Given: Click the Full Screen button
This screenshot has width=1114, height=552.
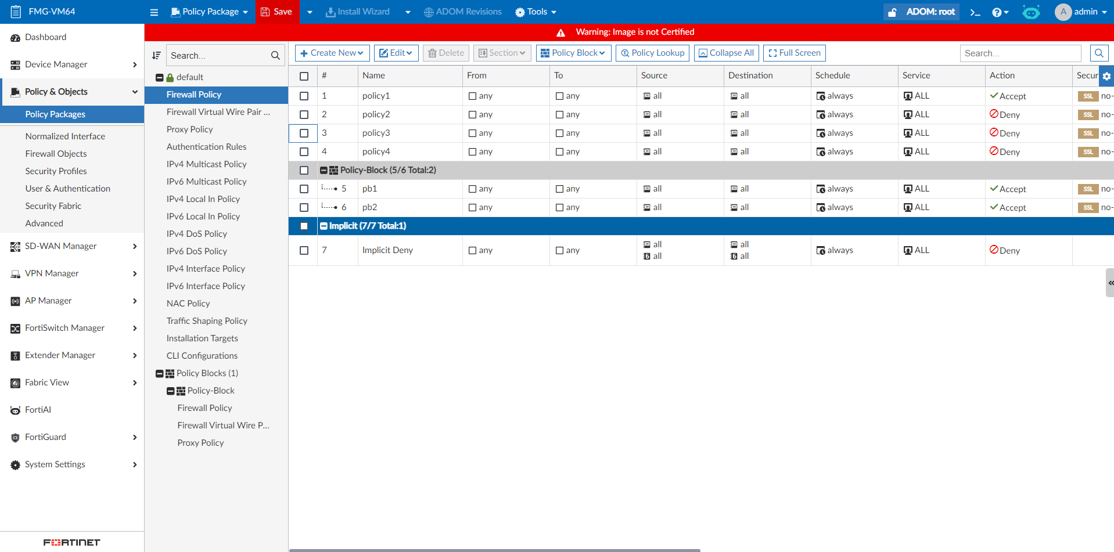Looking at the screenshot, I should [x=794, y=53].
